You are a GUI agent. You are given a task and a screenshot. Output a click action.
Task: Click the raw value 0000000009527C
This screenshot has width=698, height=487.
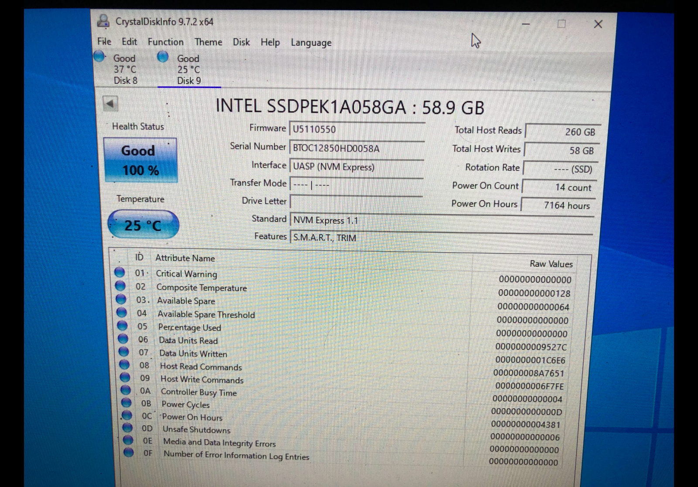tap(531, 347)
